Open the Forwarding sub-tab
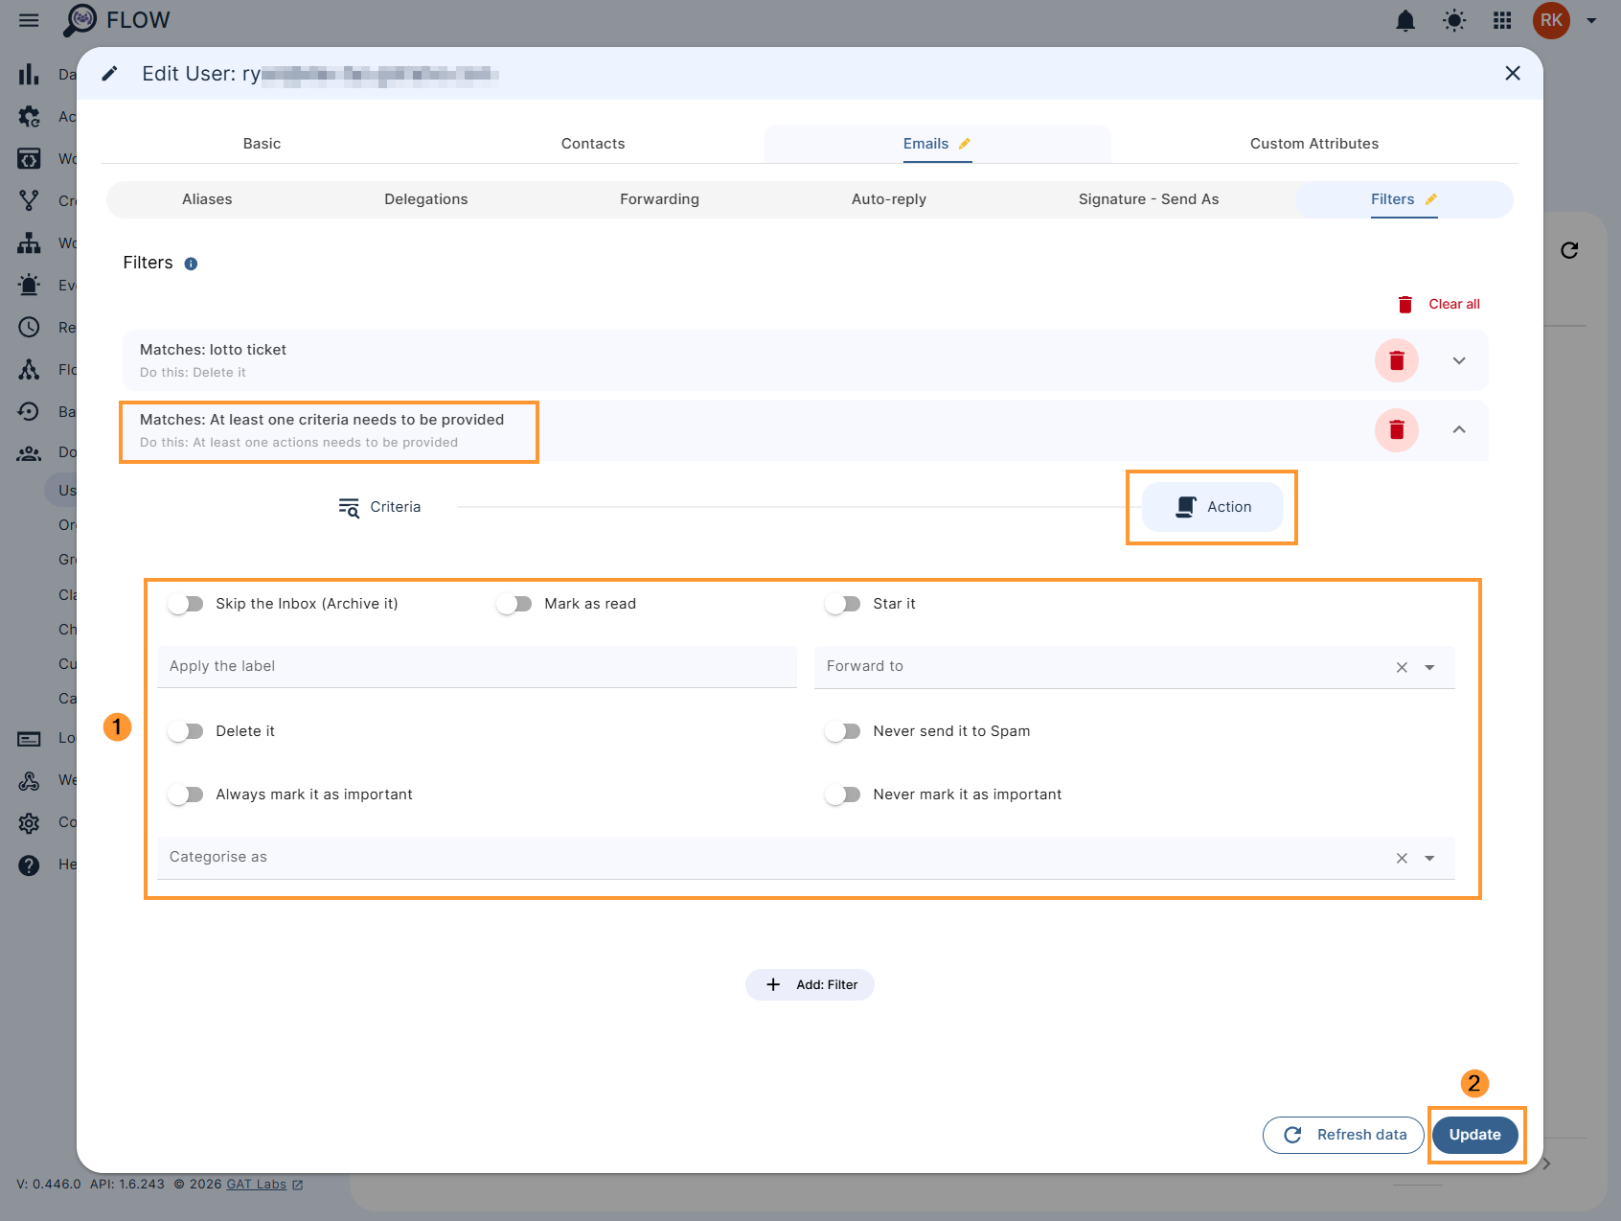The width and height of the screenshot is (1621, 1221). click(659, 199)
